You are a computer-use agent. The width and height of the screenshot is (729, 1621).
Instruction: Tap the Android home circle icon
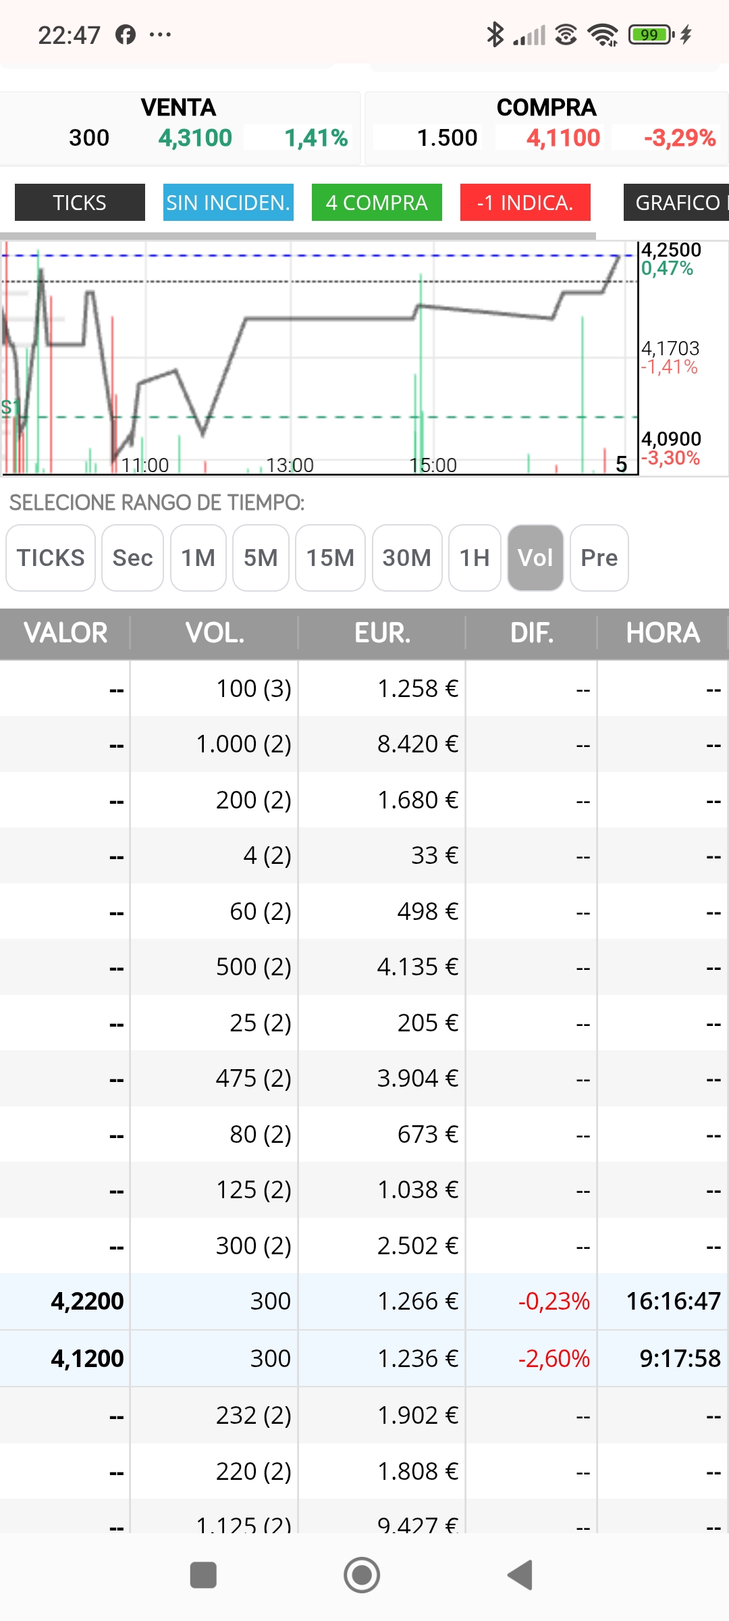[x=362, y=1575]
